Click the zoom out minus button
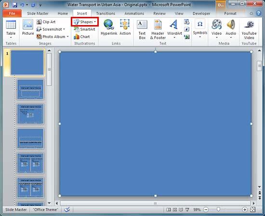This screenshot has height=216, width=265. pos(206,210)
